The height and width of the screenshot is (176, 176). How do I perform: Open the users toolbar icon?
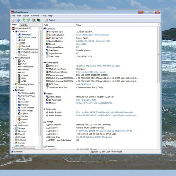point(33,20)
